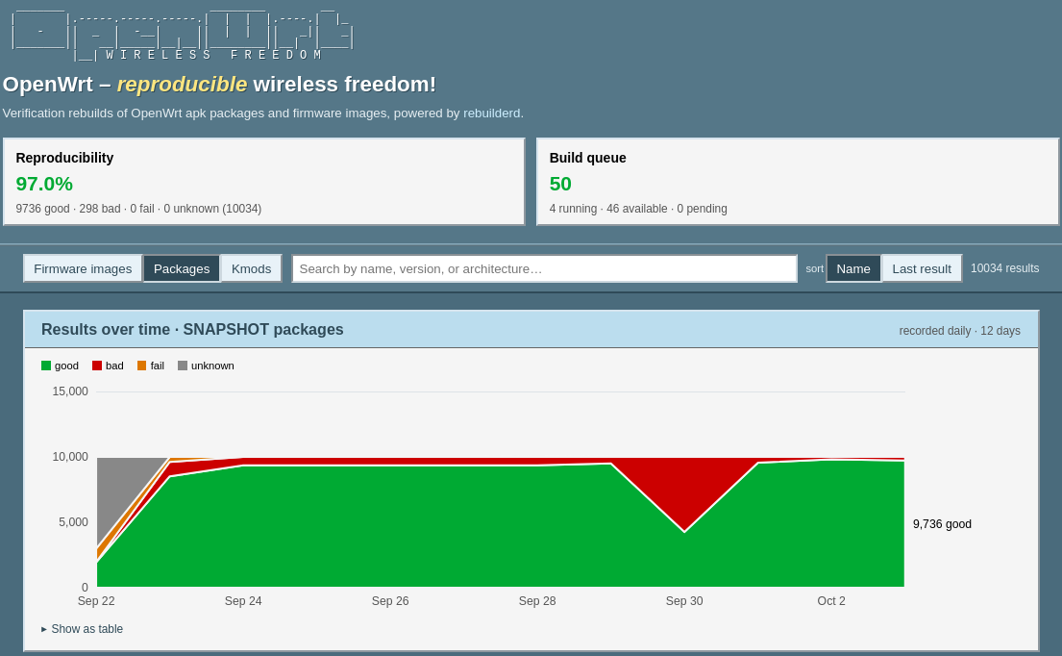Click the Build queue card title
The height and width of the screenshot is (656, 1062).
tap(587, 158)
